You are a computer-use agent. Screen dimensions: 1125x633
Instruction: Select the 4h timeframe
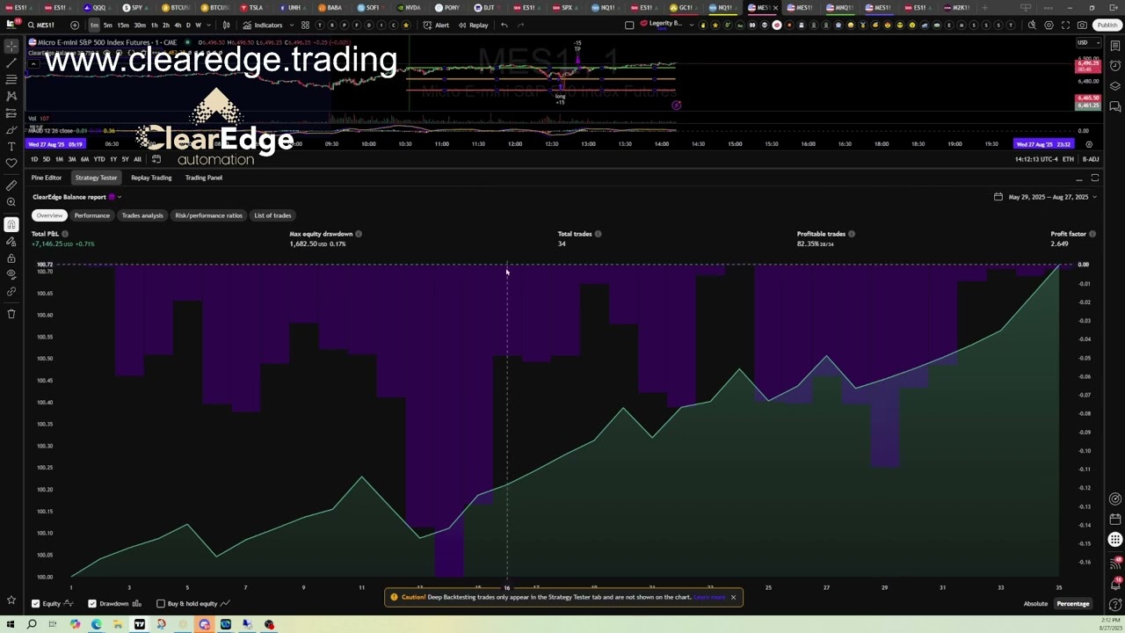(176, 25)
